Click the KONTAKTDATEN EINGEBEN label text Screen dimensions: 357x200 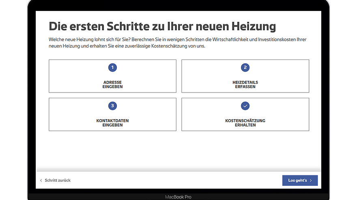112,123
